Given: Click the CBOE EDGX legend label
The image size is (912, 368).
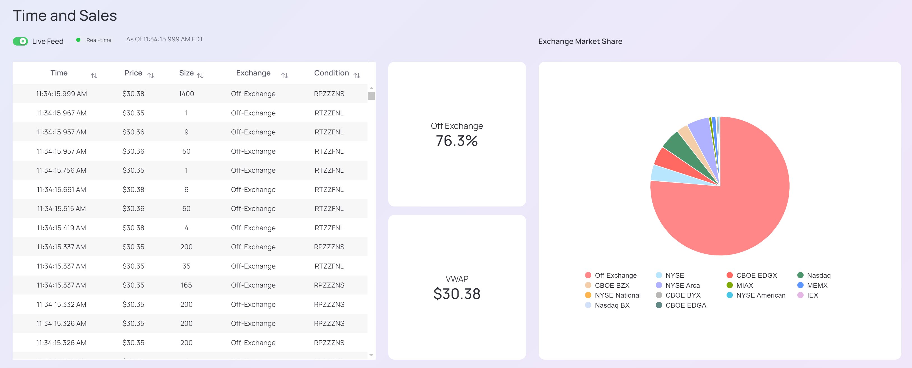Looking at the screenshot, I should point(756,275).
